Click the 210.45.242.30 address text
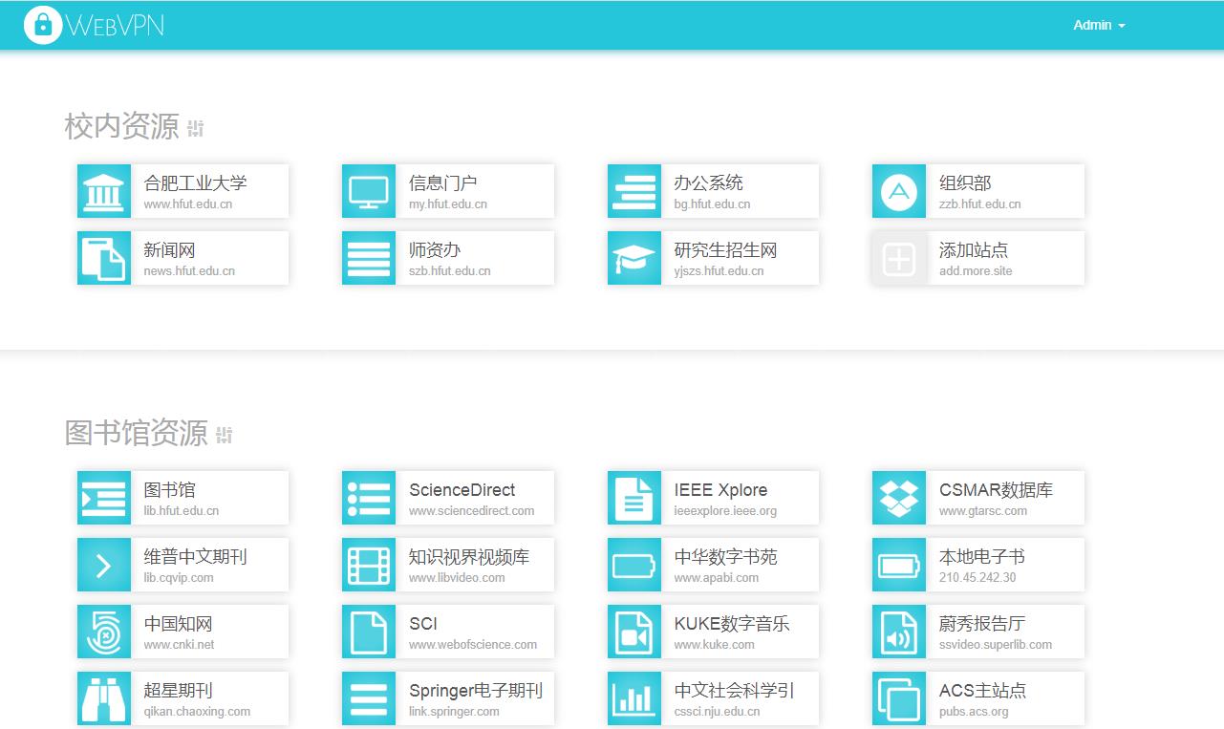Image resolution: width=1224 pixels, height=729 pixels. click(977, 577)
